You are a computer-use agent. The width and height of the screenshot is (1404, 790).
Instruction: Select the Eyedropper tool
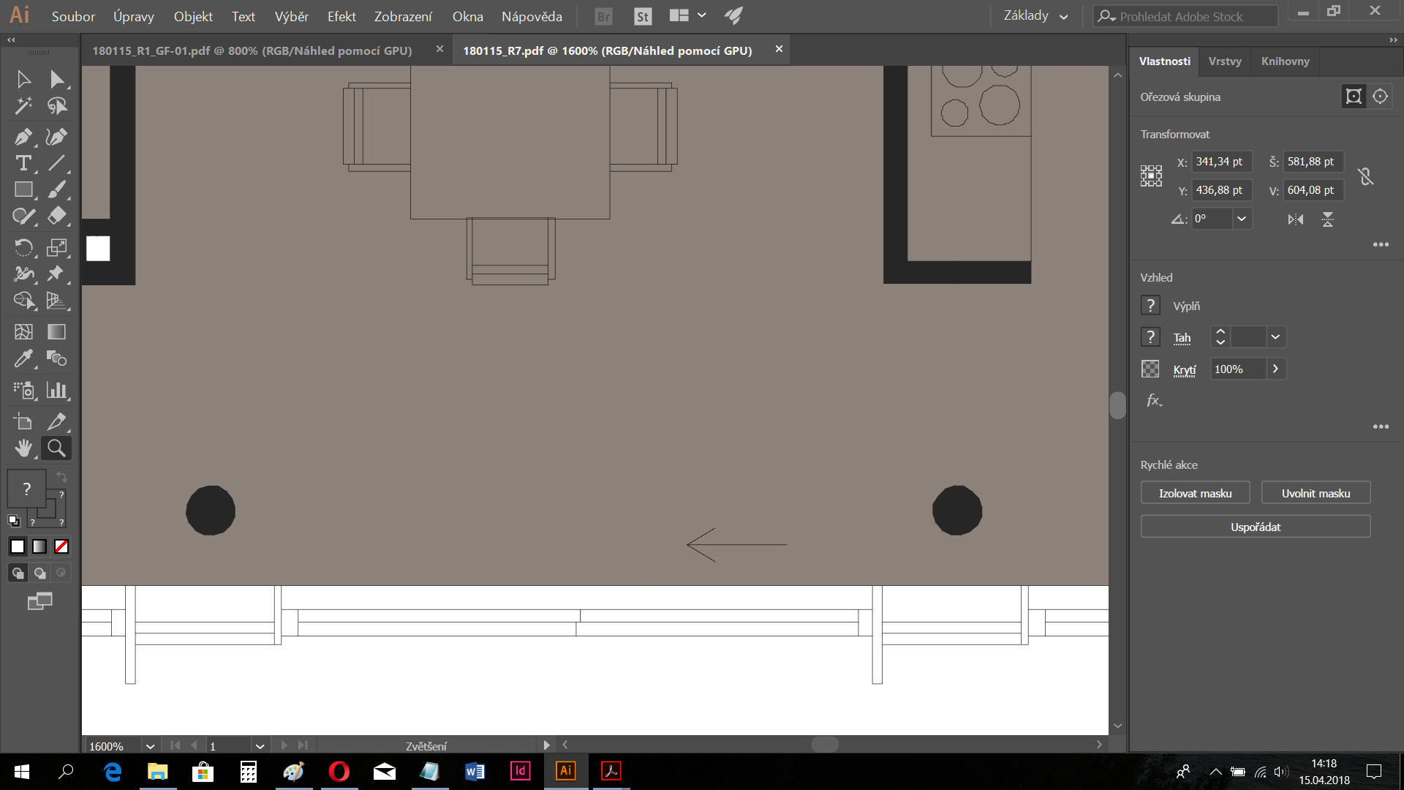pyautogui.click(x=23, y=358)
